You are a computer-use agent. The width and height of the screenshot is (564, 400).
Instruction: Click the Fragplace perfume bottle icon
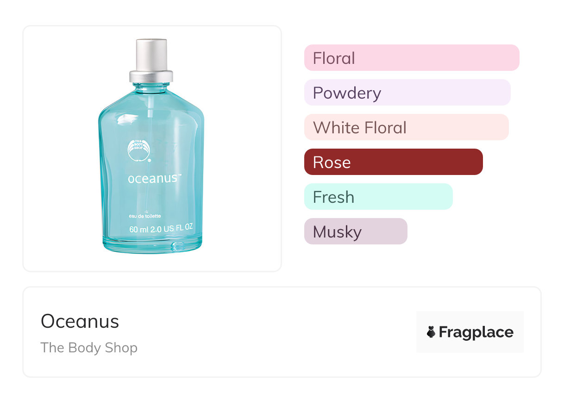[x=431, y=332]
